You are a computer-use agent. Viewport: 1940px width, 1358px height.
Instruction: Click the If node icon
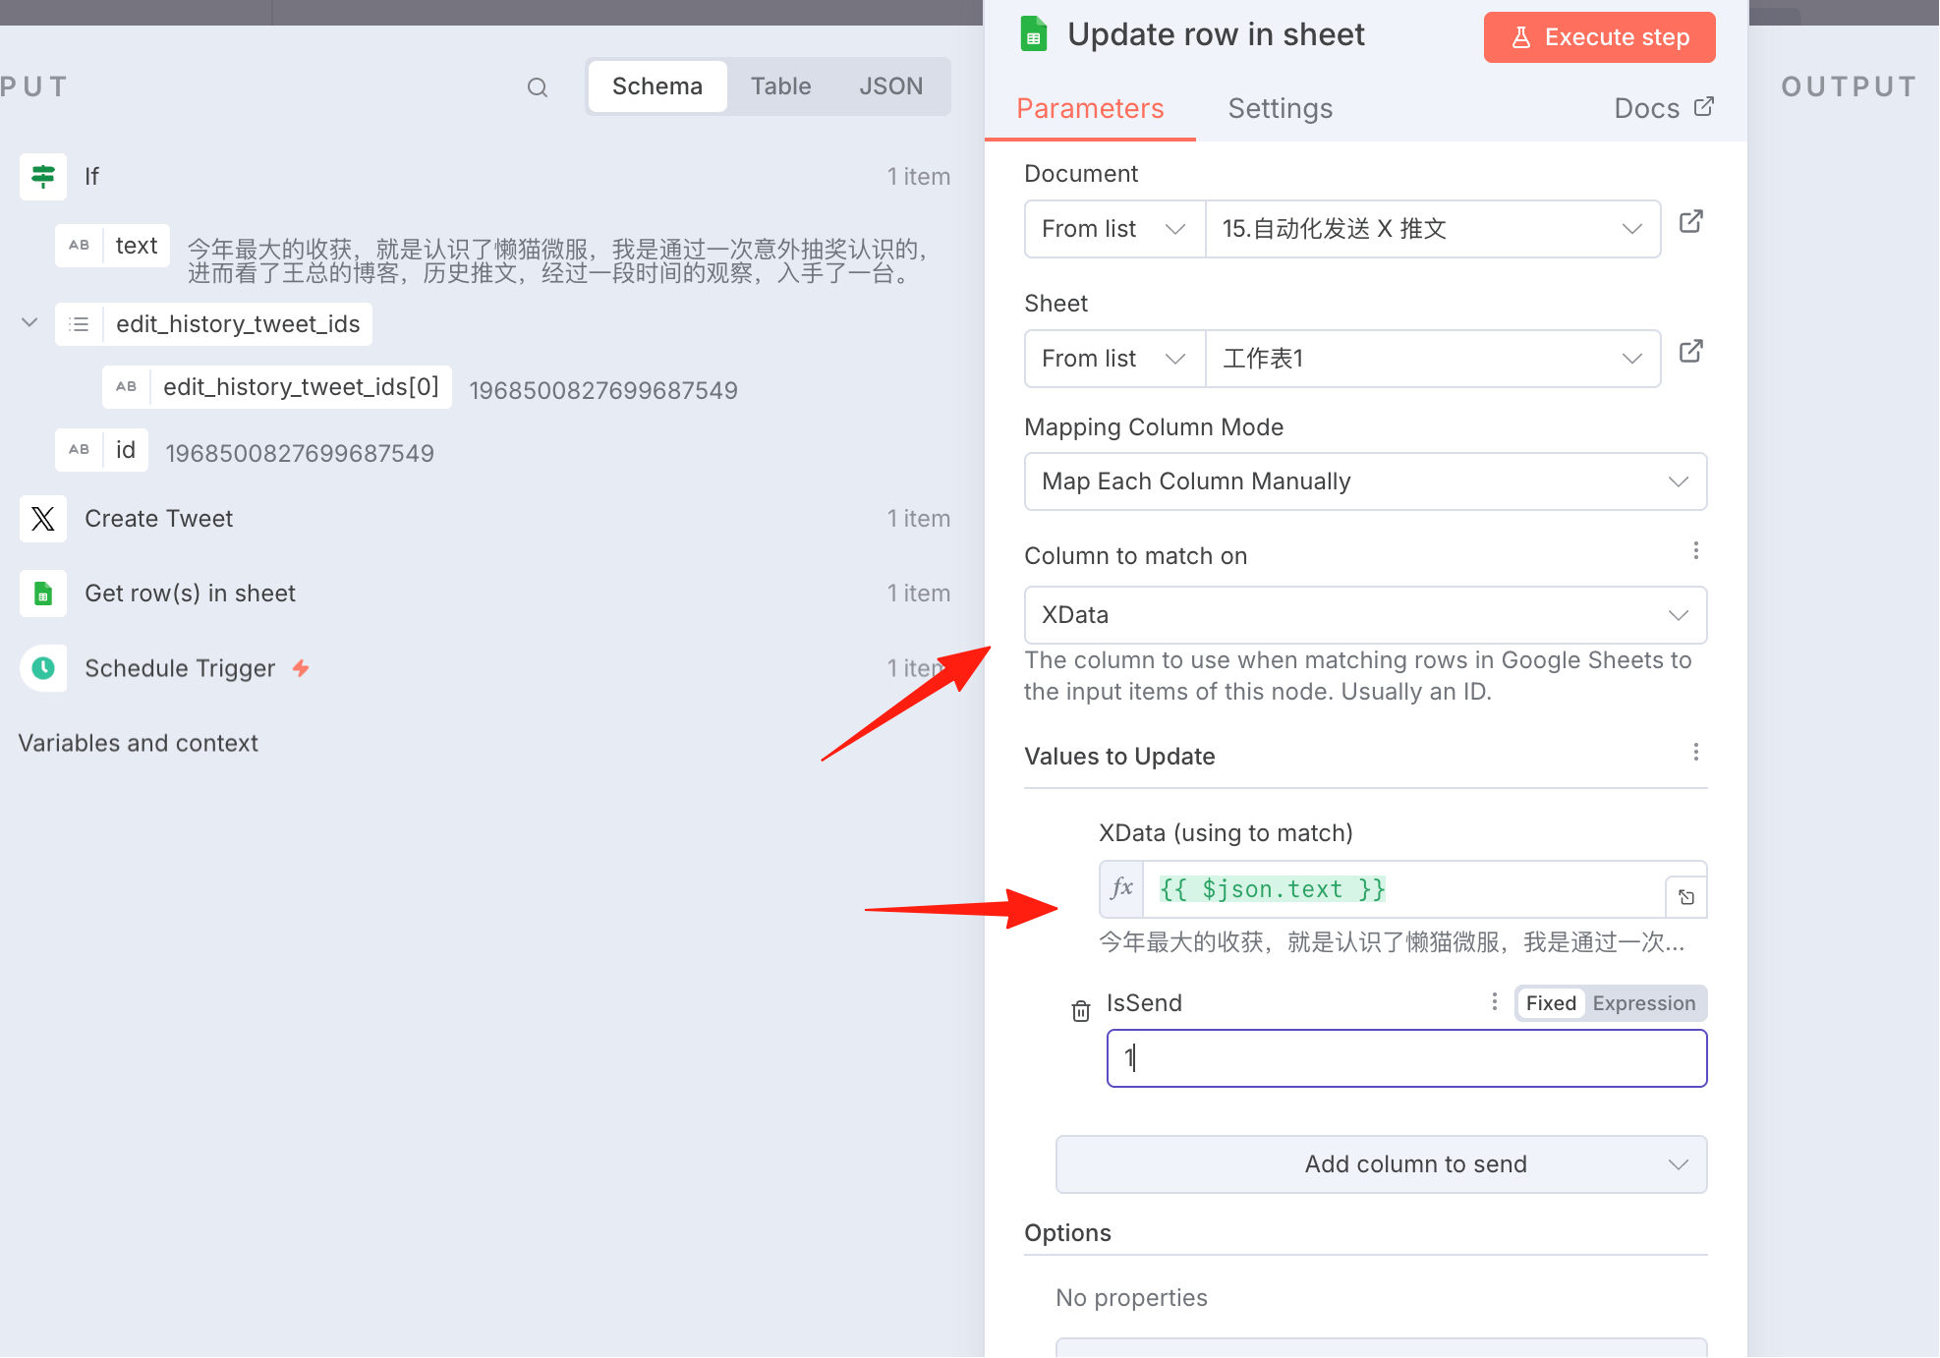coord(43,177)
